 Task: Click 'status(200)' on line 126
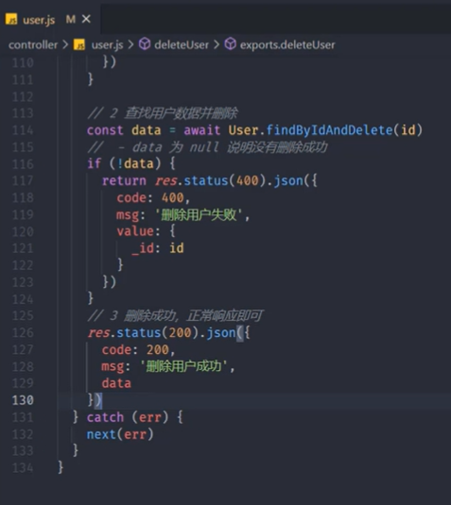click(158, 332)
